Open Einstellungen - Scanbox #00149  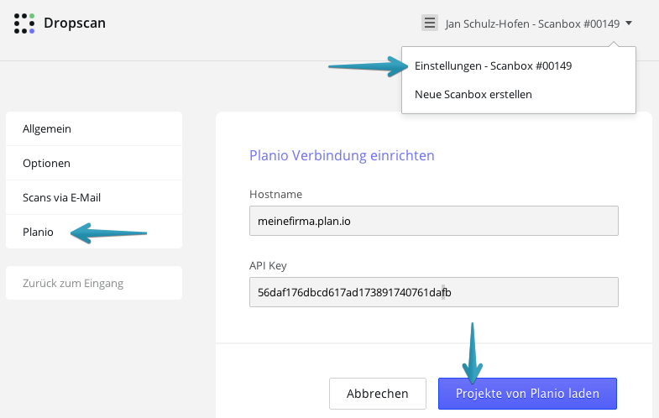point(493,66)
